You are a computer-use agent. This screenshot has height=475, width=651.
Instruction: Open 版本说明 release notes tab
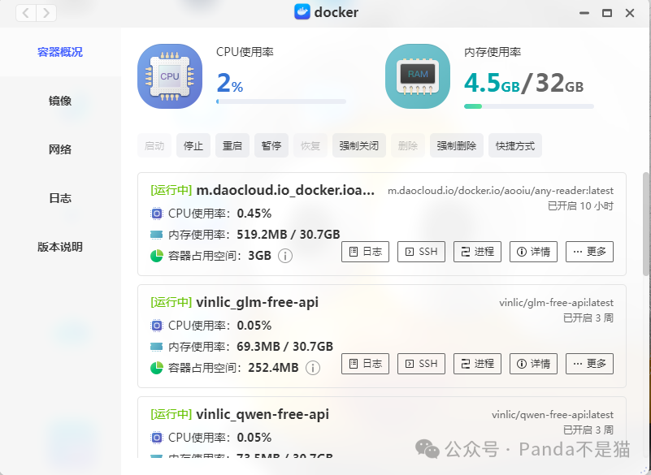(x=60, y=247)
